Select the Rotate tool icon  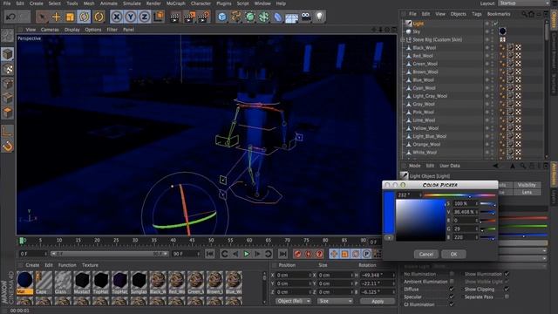pyautogui.click(x=85, y=17)
